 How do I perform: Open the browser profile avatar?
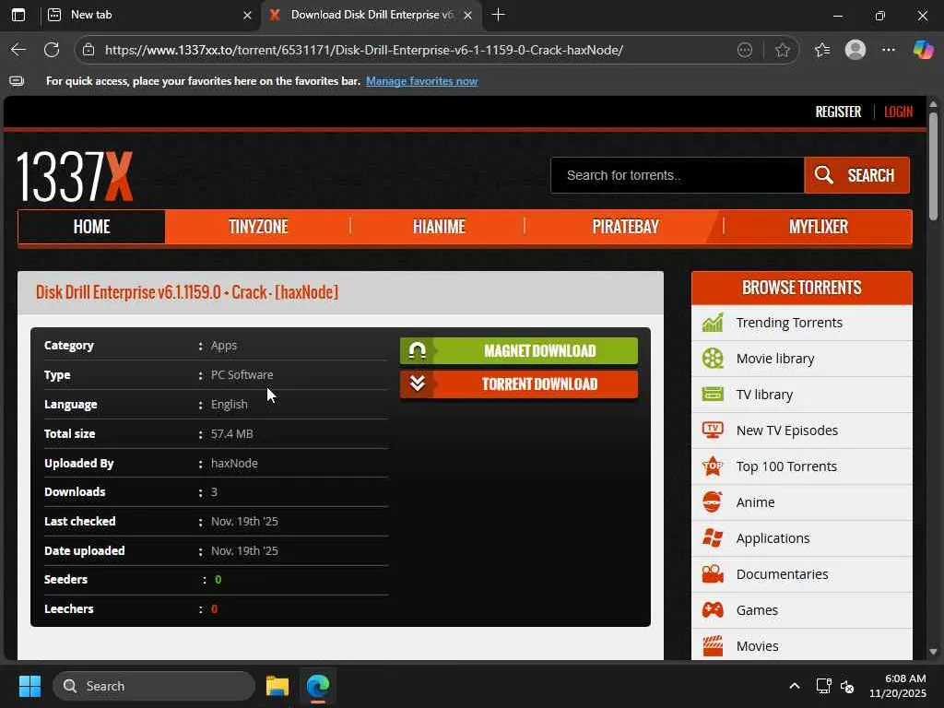click(855, 50)
